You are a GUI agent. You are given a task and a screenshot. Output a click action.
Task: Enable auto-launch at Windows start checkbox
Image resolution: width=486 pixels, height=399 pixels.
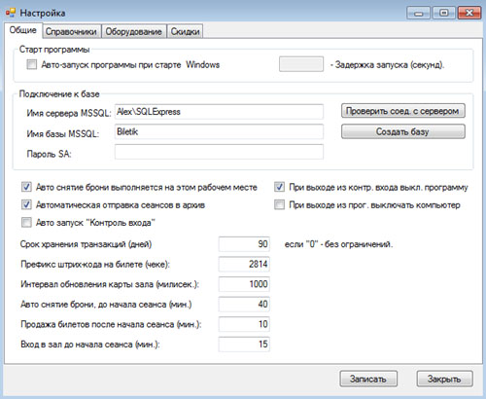coord(32,64)
